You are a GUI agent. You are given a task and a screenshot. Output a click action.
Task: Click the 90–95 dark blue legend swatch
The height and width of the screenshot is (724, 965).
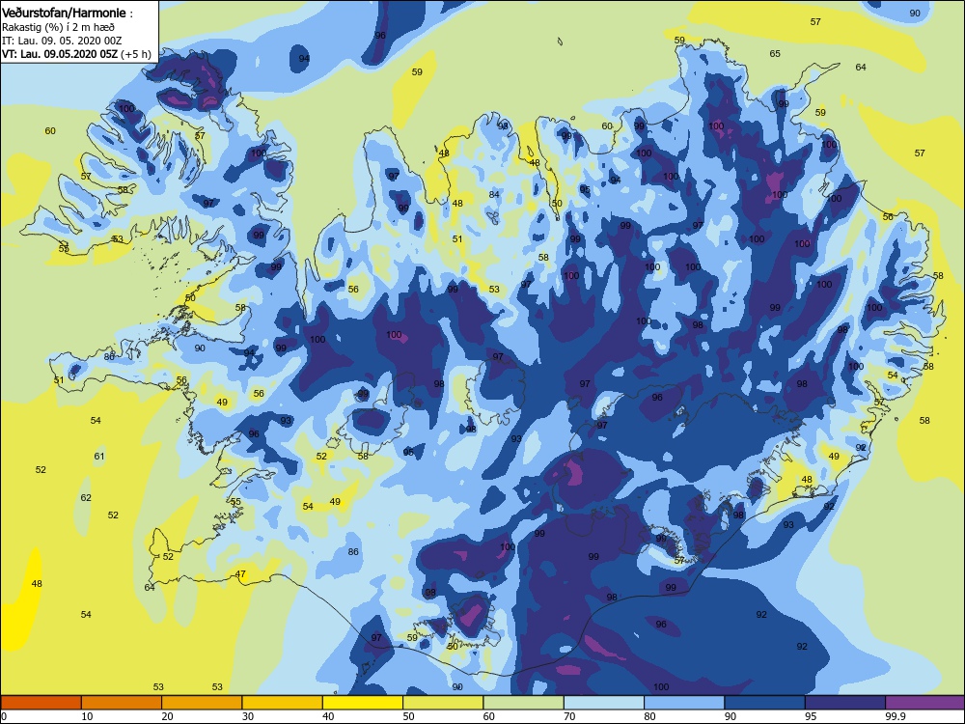point(765,703)
